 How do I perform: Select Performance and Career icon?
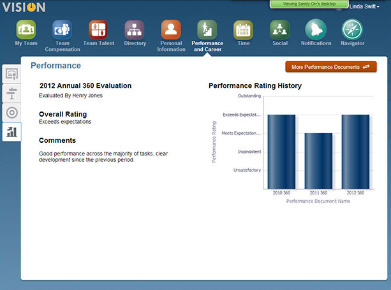[207, 29]
